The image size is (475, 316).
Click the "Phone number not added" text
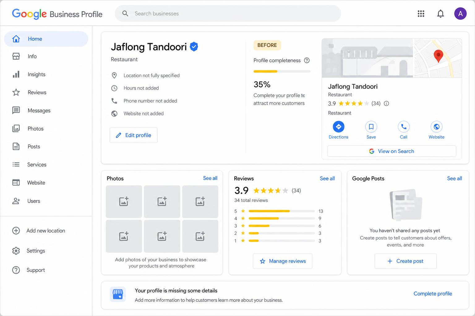[150, 101]
